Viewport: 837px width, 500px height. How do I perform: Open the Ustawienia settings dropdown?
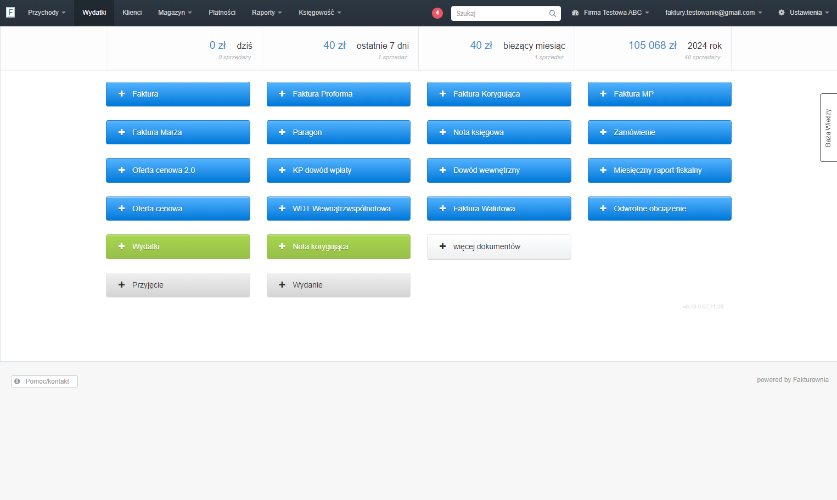pos(804,13)
